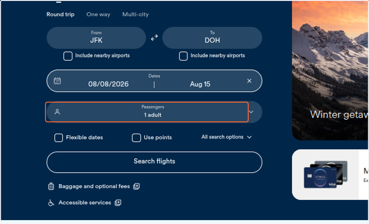The width and height of the screenshot is (369, 224).
Task: Enable nearby airports for JFK origin
Action: [68, 56]
